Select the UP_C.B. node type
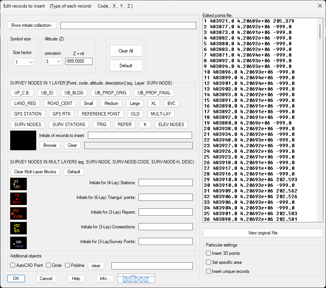The image size is (326, 288). pos(22,93)
